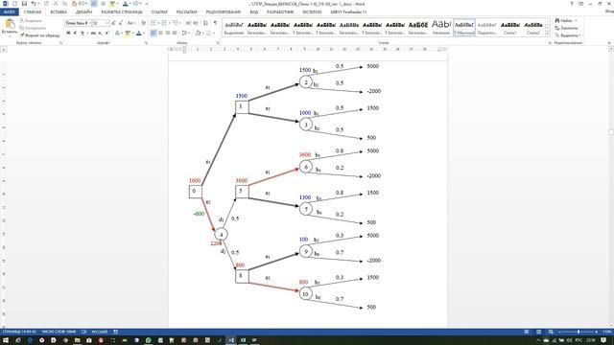This screenshot has height=345, width=614.
Task: Click the Windows Start button
Action: (6, 340)
